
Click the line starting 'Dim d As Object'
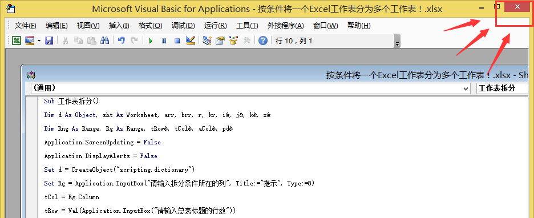pos(157,115)
